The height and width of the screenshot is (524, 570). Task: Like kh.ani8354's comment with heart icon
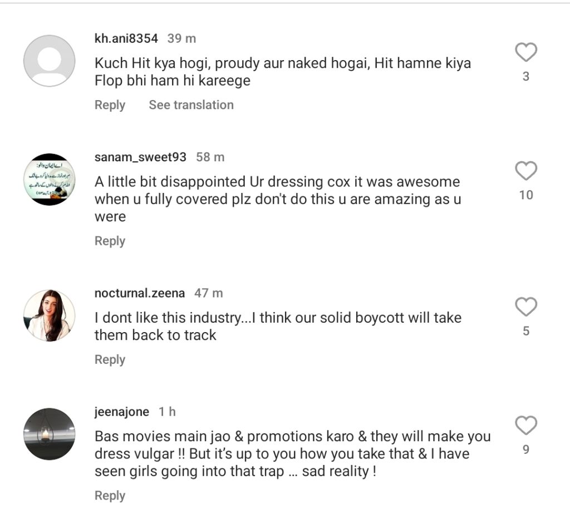[x=525, y=53]
